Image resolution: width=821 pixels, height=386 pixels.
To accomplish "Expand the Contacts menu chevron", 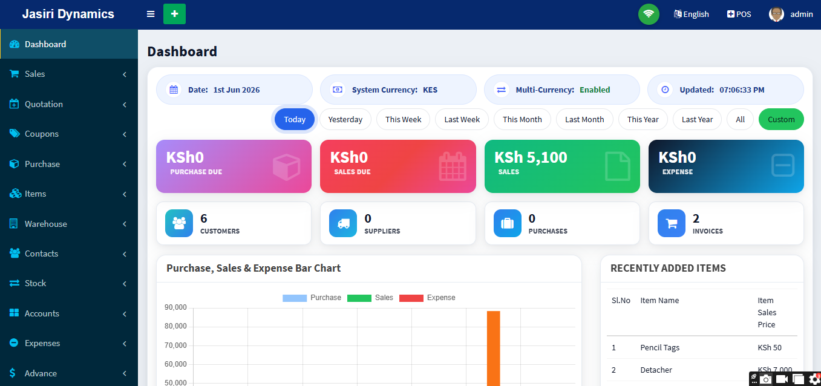I will coord(125,254).
